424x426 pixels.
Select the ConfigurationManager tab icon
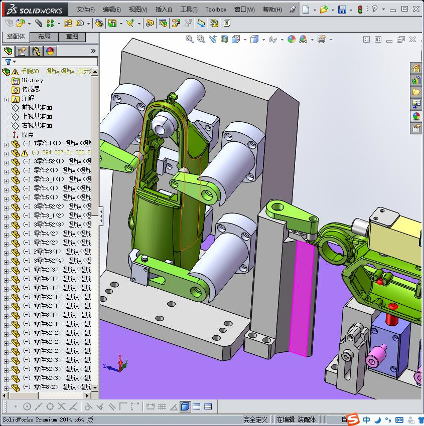pyautogui.click(x=36, y=51)
